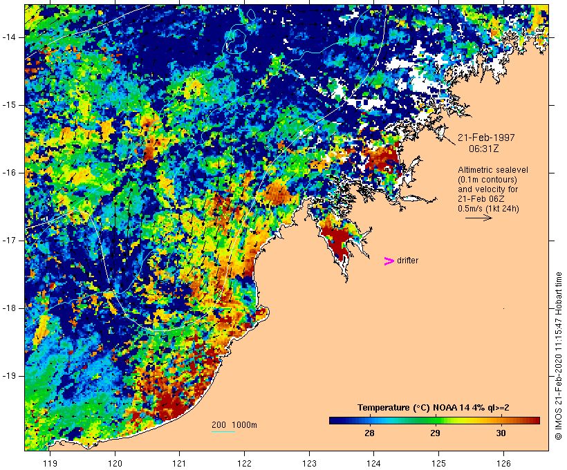Click latitude label -17 on the axis

(x=8, y=241)
